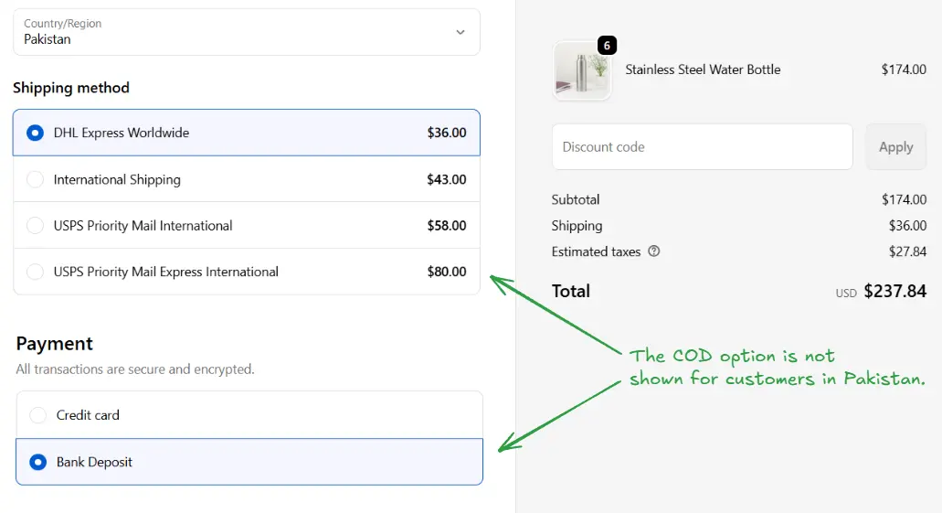Image resolution: width=942 pixels, height=513 pixels.
Task: Select Credit card payment radio button
Action: (38, 415)
